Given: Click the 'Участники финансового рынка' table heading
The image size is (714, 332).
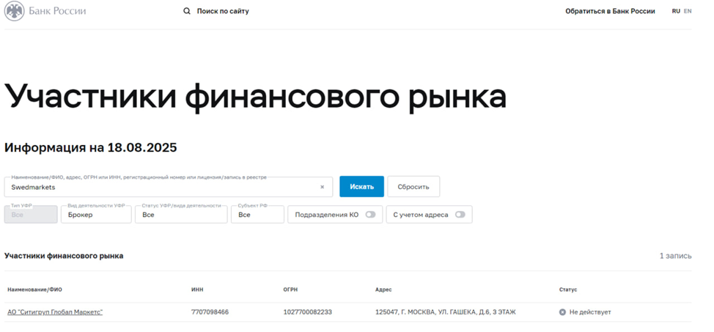Looking at the screenshot, I should point(64,256).
